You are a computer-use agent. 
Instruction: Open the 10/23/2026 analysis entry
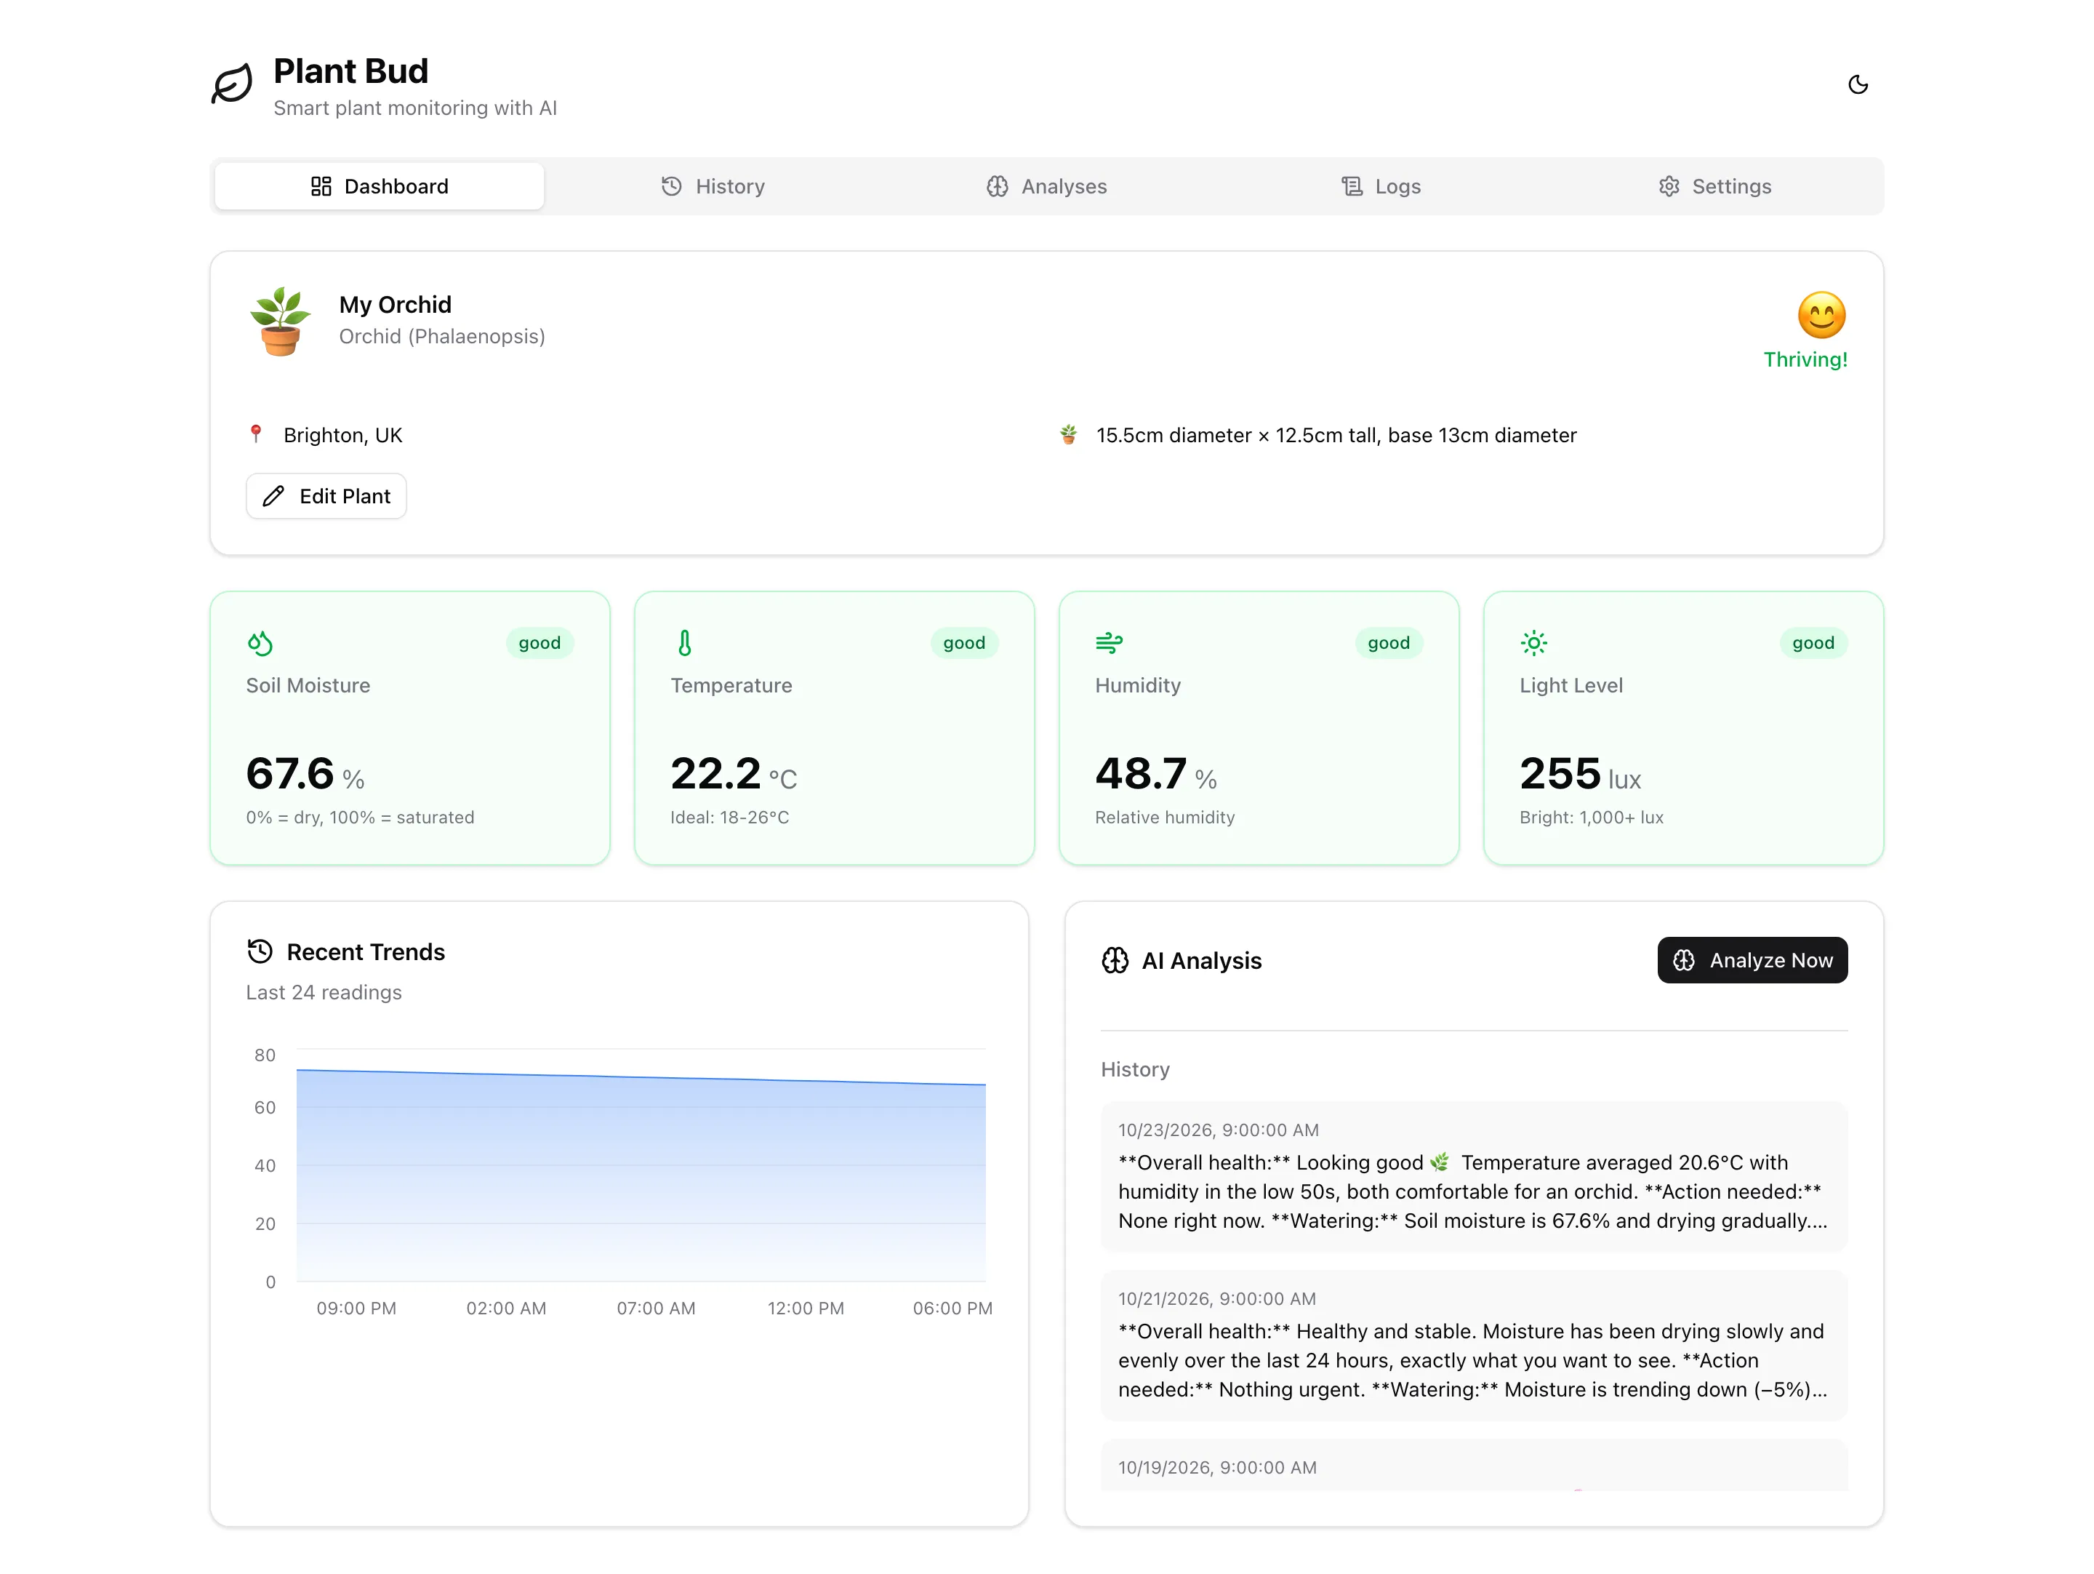point(1474,1176)
